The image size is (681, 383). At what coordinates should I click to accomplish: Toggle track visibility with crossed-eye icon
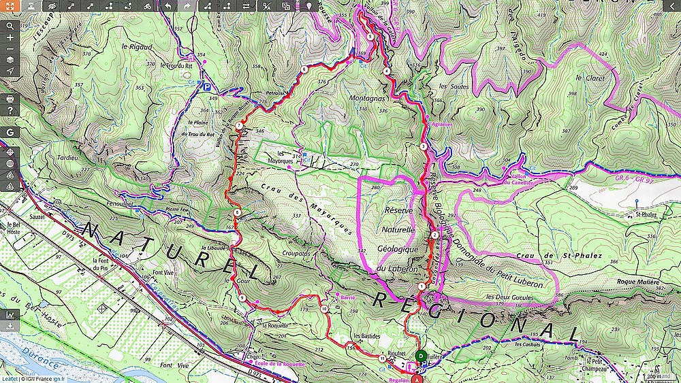pyautogui.click(x=52, y=6)
